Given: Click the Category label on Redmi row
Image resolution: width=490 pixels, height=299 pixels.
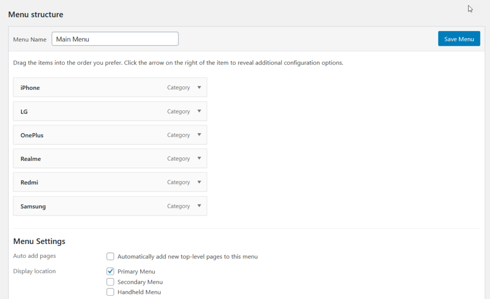Looking at the screenshot, I should tap(178, 182).
